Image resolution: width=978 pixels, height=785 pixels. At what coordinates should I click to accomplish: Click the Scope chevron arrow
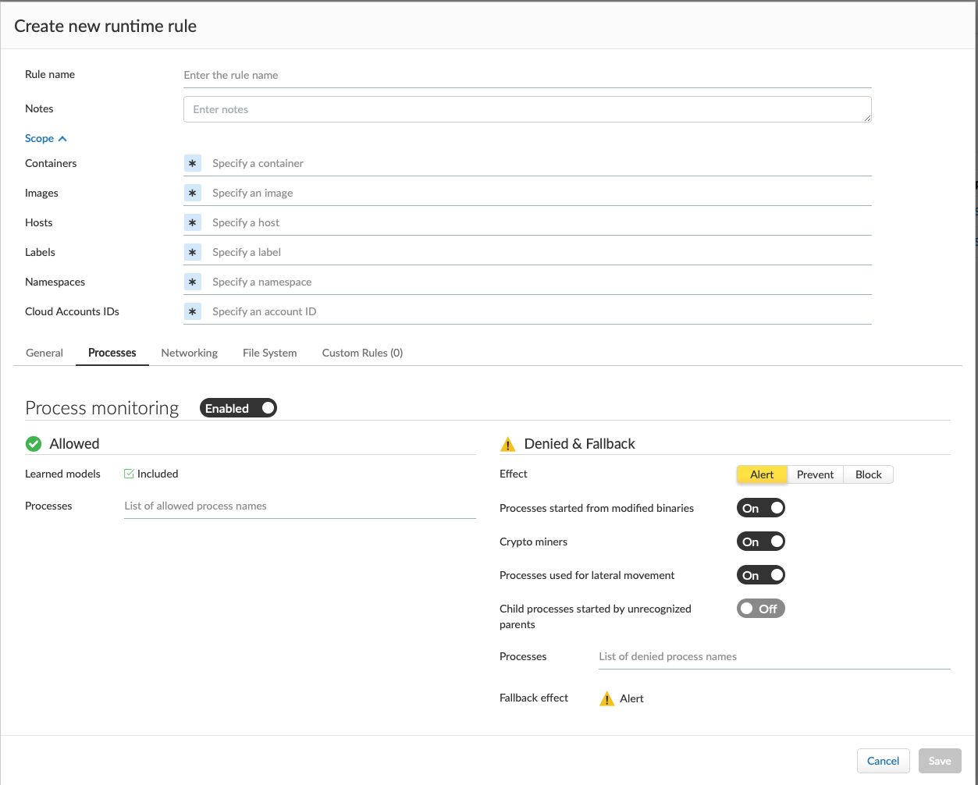coord(63,139)
